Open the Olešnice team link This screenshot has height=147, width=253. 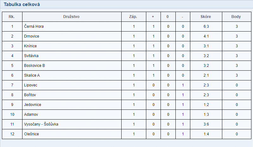coord(32,134)
